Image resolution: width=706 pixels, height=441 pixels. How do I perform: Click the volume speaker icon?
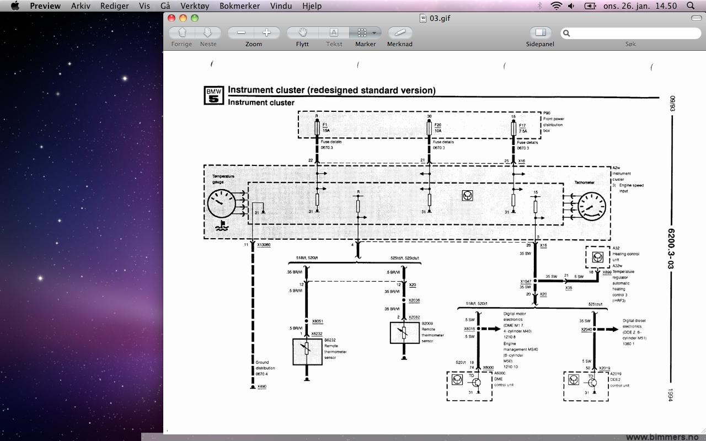point(571,6)
